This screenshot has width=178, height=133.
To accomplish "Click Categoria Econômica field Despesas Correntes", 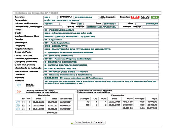I will tap(101, 62).
